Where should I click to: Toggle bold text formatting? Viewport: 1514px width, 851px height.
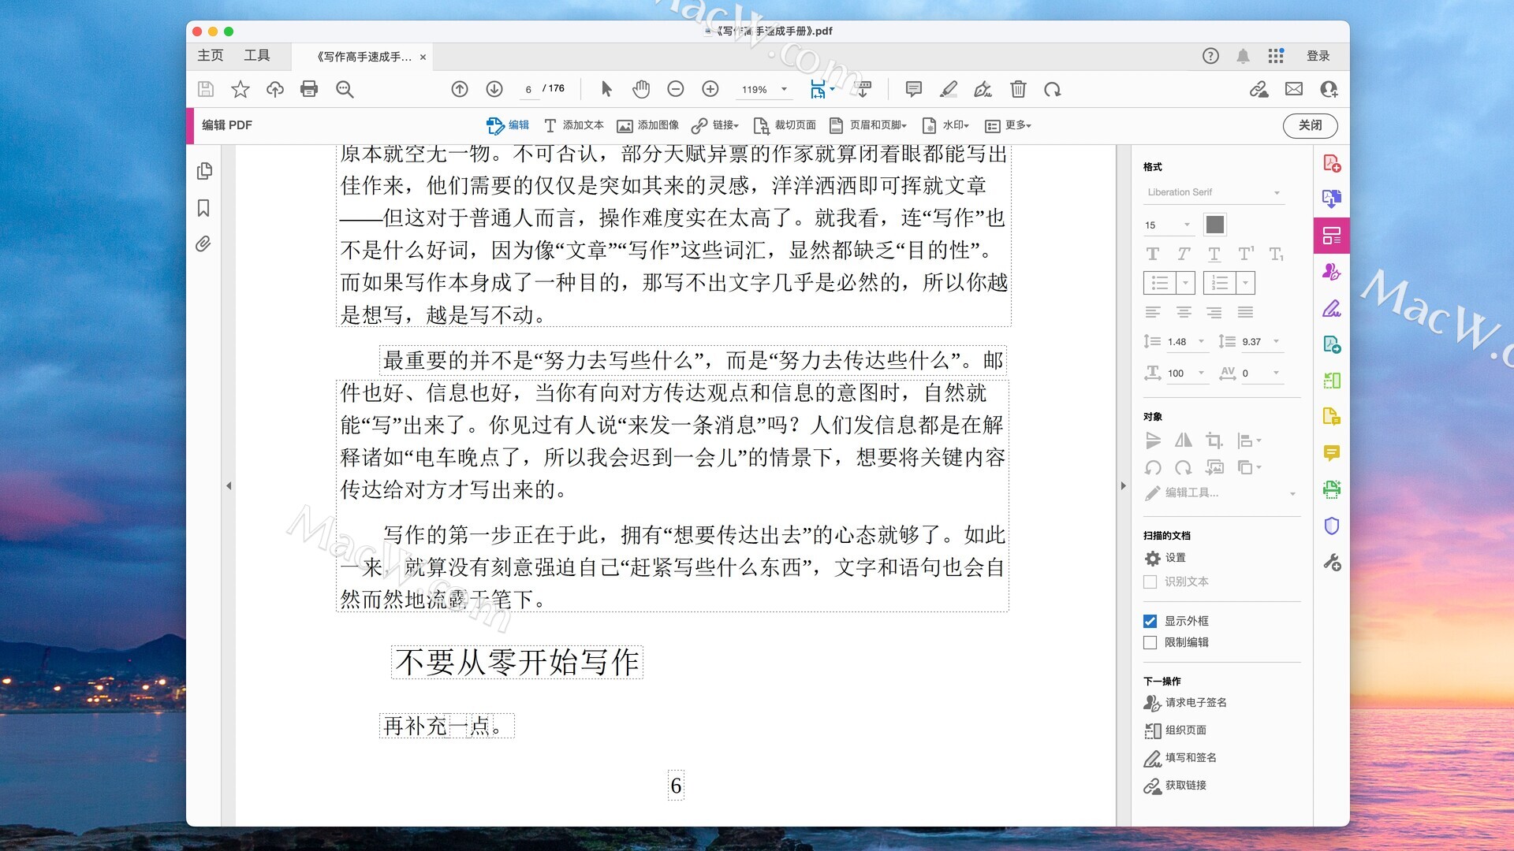(x=1153, y=254)
